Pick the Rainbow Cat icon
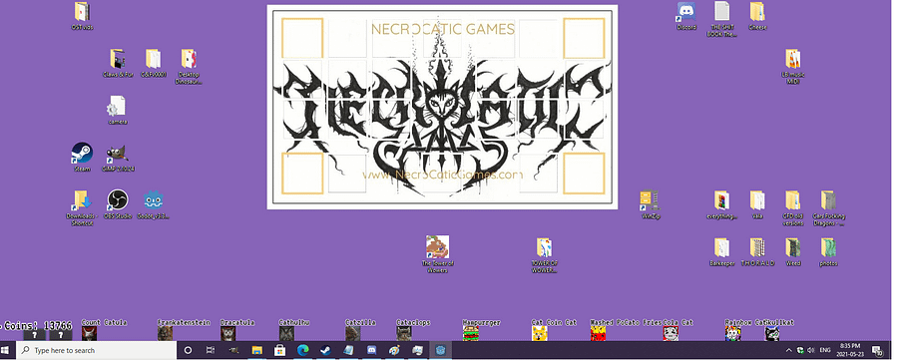 (732, 334)
